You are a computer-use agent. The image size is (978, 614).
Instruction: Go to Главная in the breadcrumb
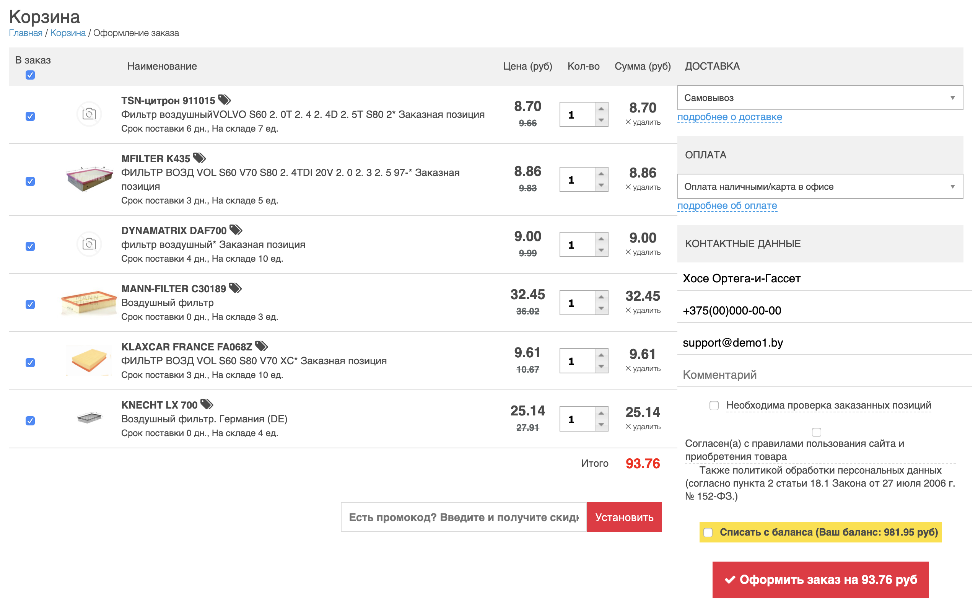26,33
